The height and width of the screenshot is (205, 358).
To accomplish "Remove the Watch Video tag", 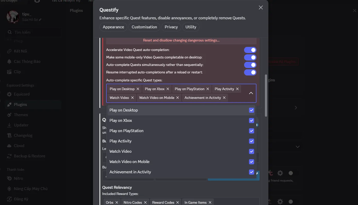I will pyautogui.click(x=132, y=98).
